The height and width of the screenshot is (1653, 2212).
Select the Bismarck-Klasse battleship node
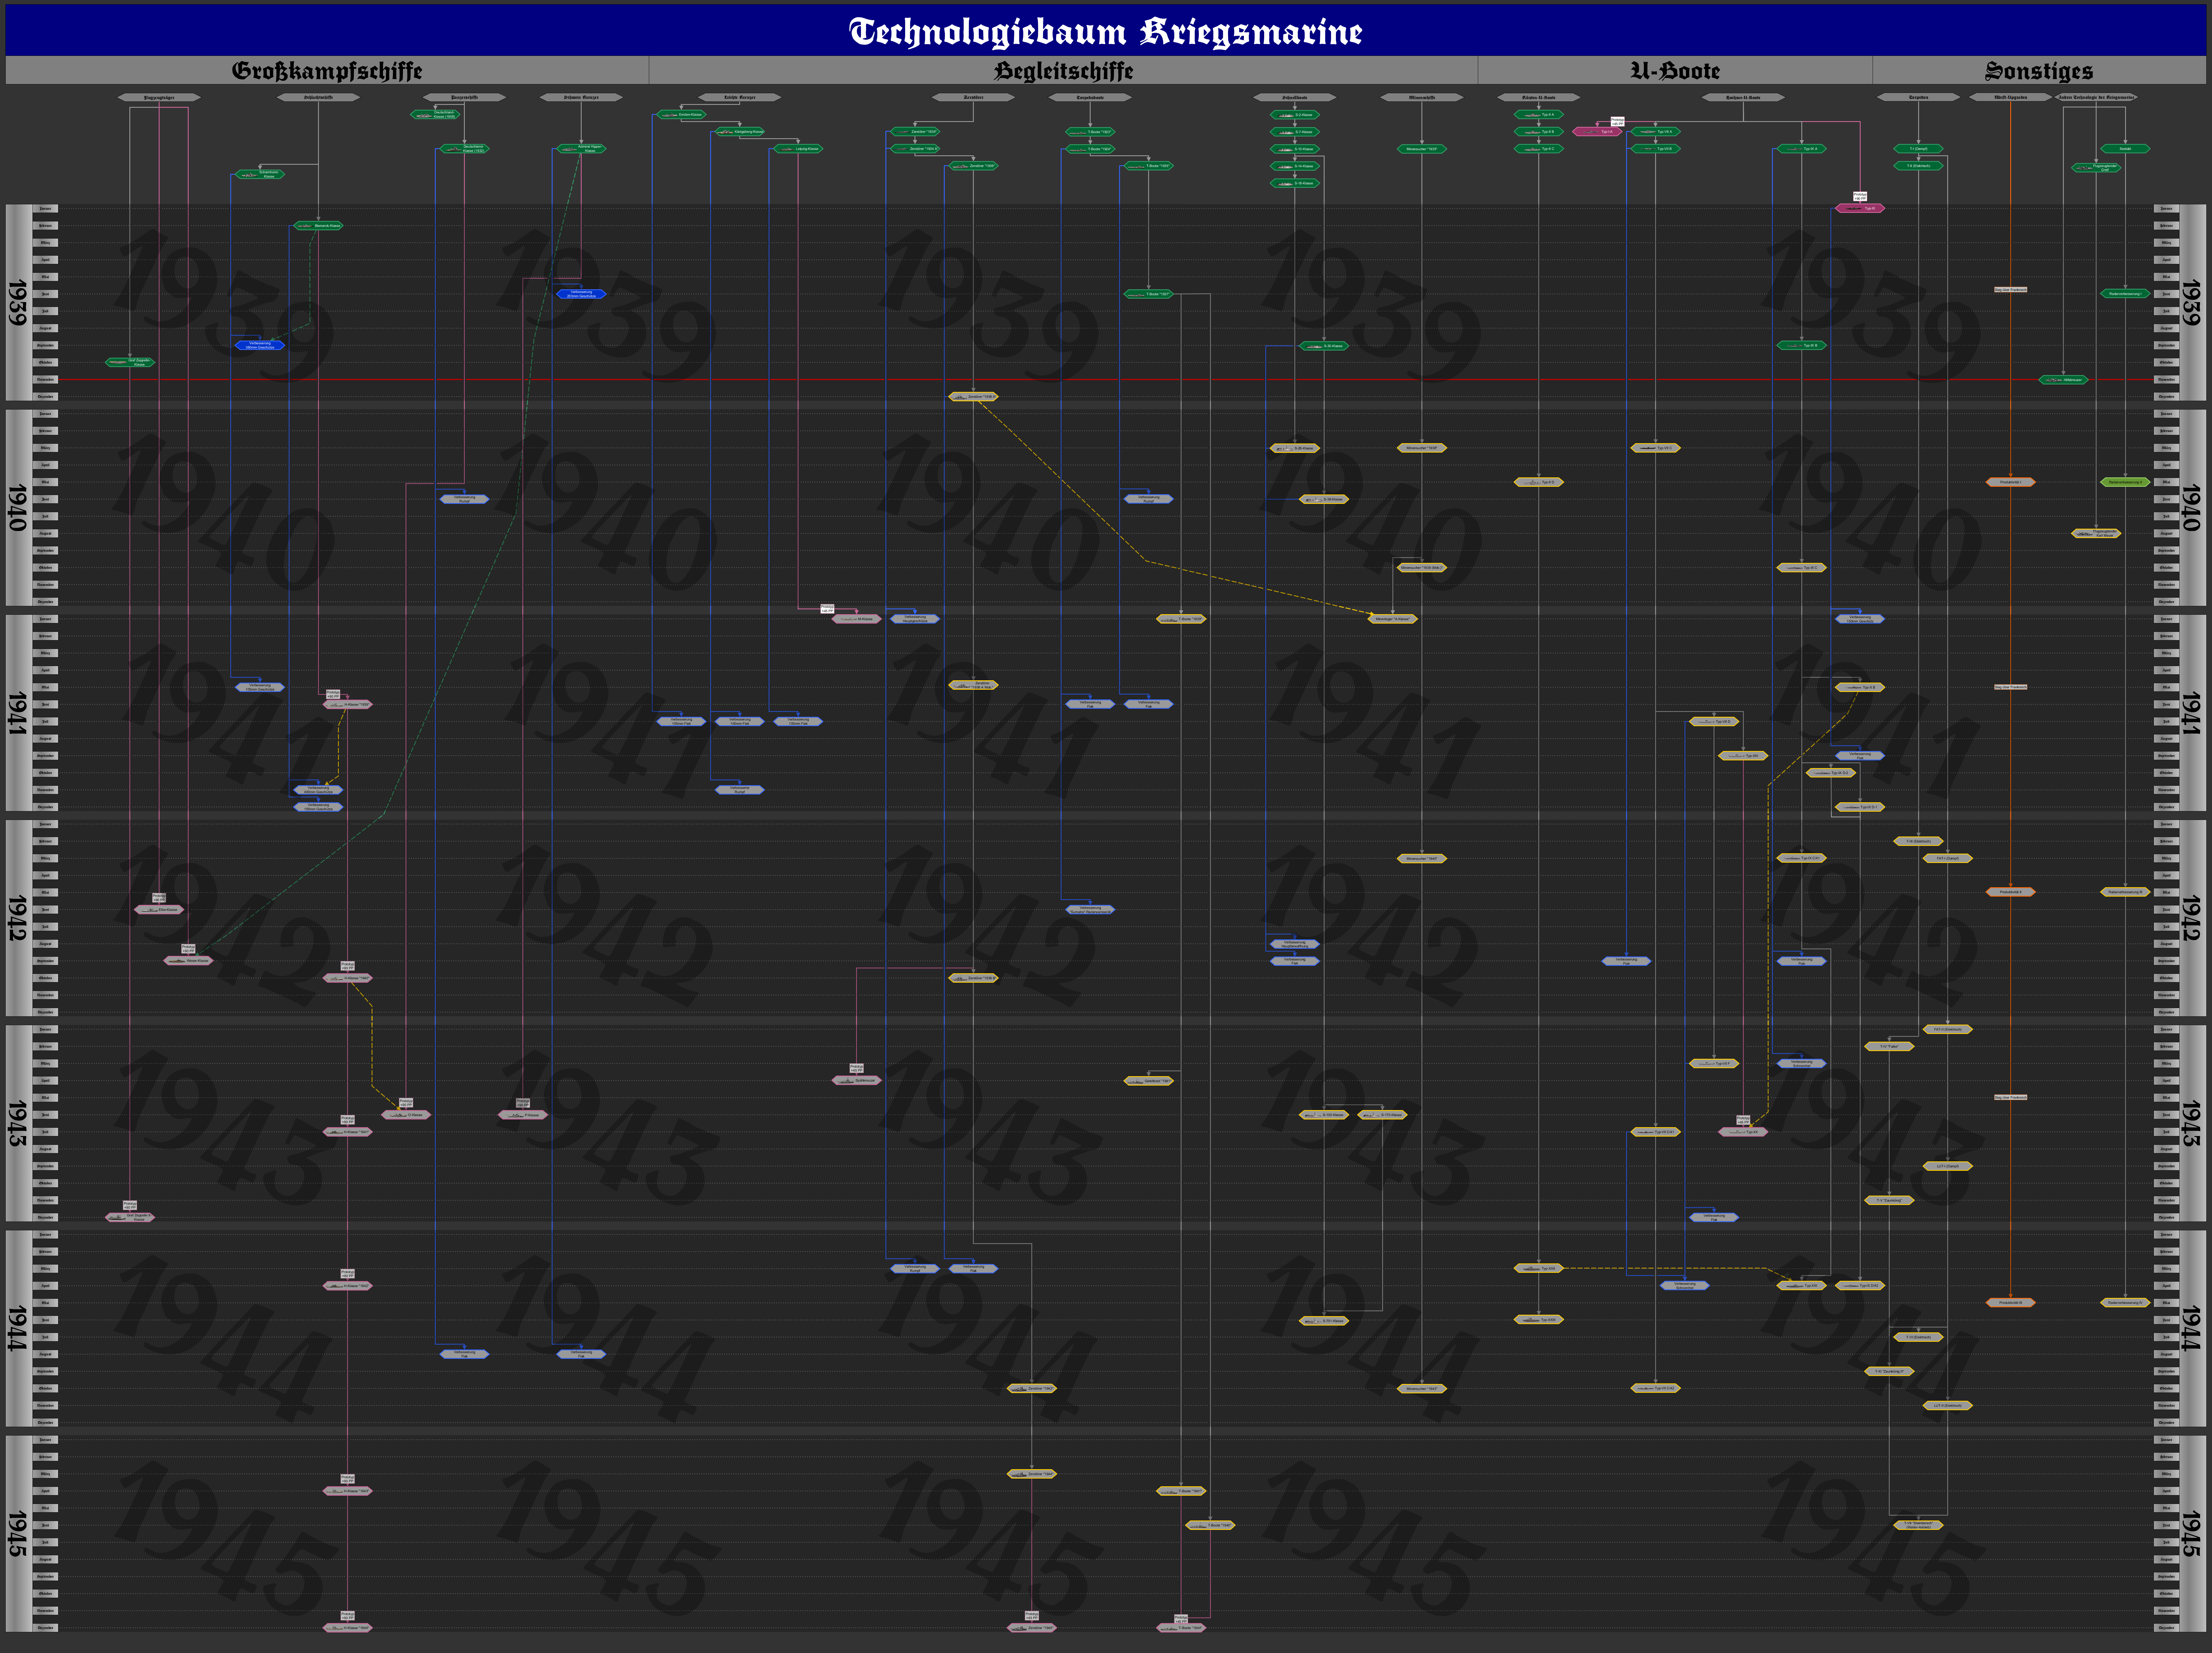point(318,226)
